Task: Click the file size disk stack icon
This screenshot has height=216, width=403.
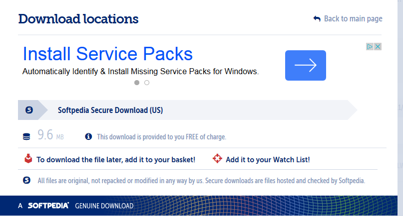Action: (26, 136)
